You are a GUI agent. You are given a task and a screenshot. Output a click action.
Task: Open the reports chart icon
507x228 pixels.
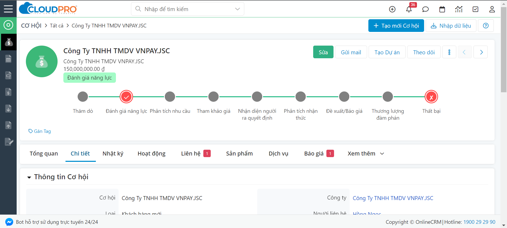459,9
